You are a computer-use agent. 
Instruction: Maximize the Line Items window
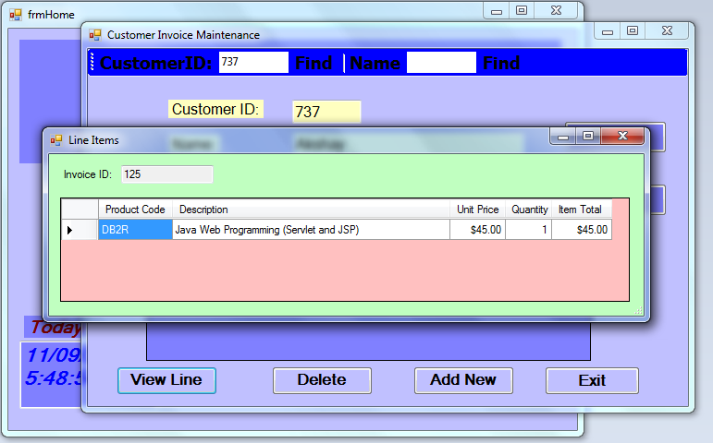pyautogui.click(x=587, y=137)
